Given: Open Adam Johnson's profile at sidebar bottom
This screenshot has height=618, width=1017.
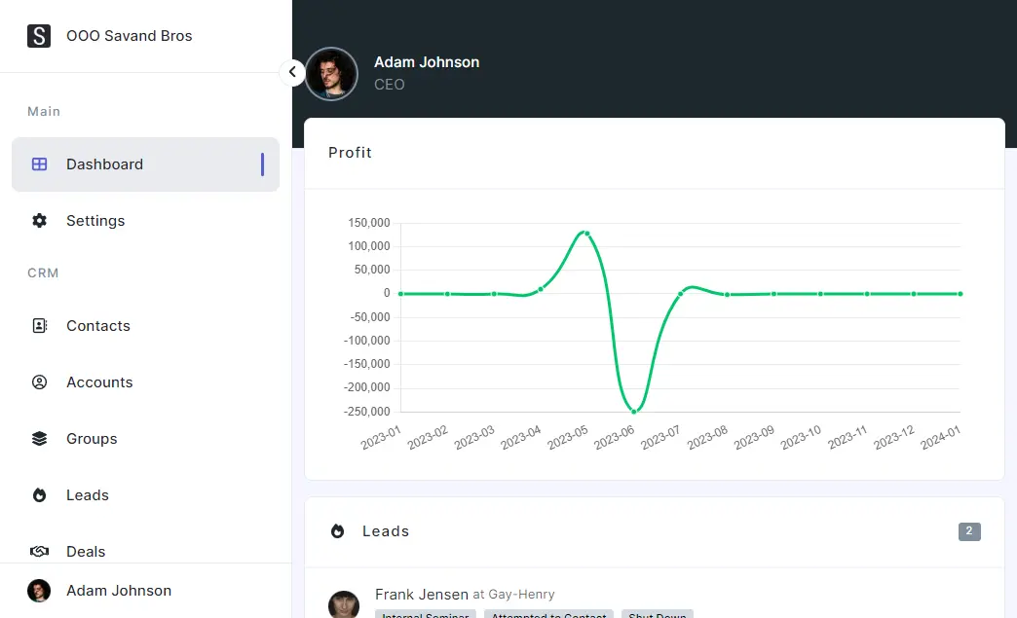Looking at the screenshot, I should pos(145,591).
